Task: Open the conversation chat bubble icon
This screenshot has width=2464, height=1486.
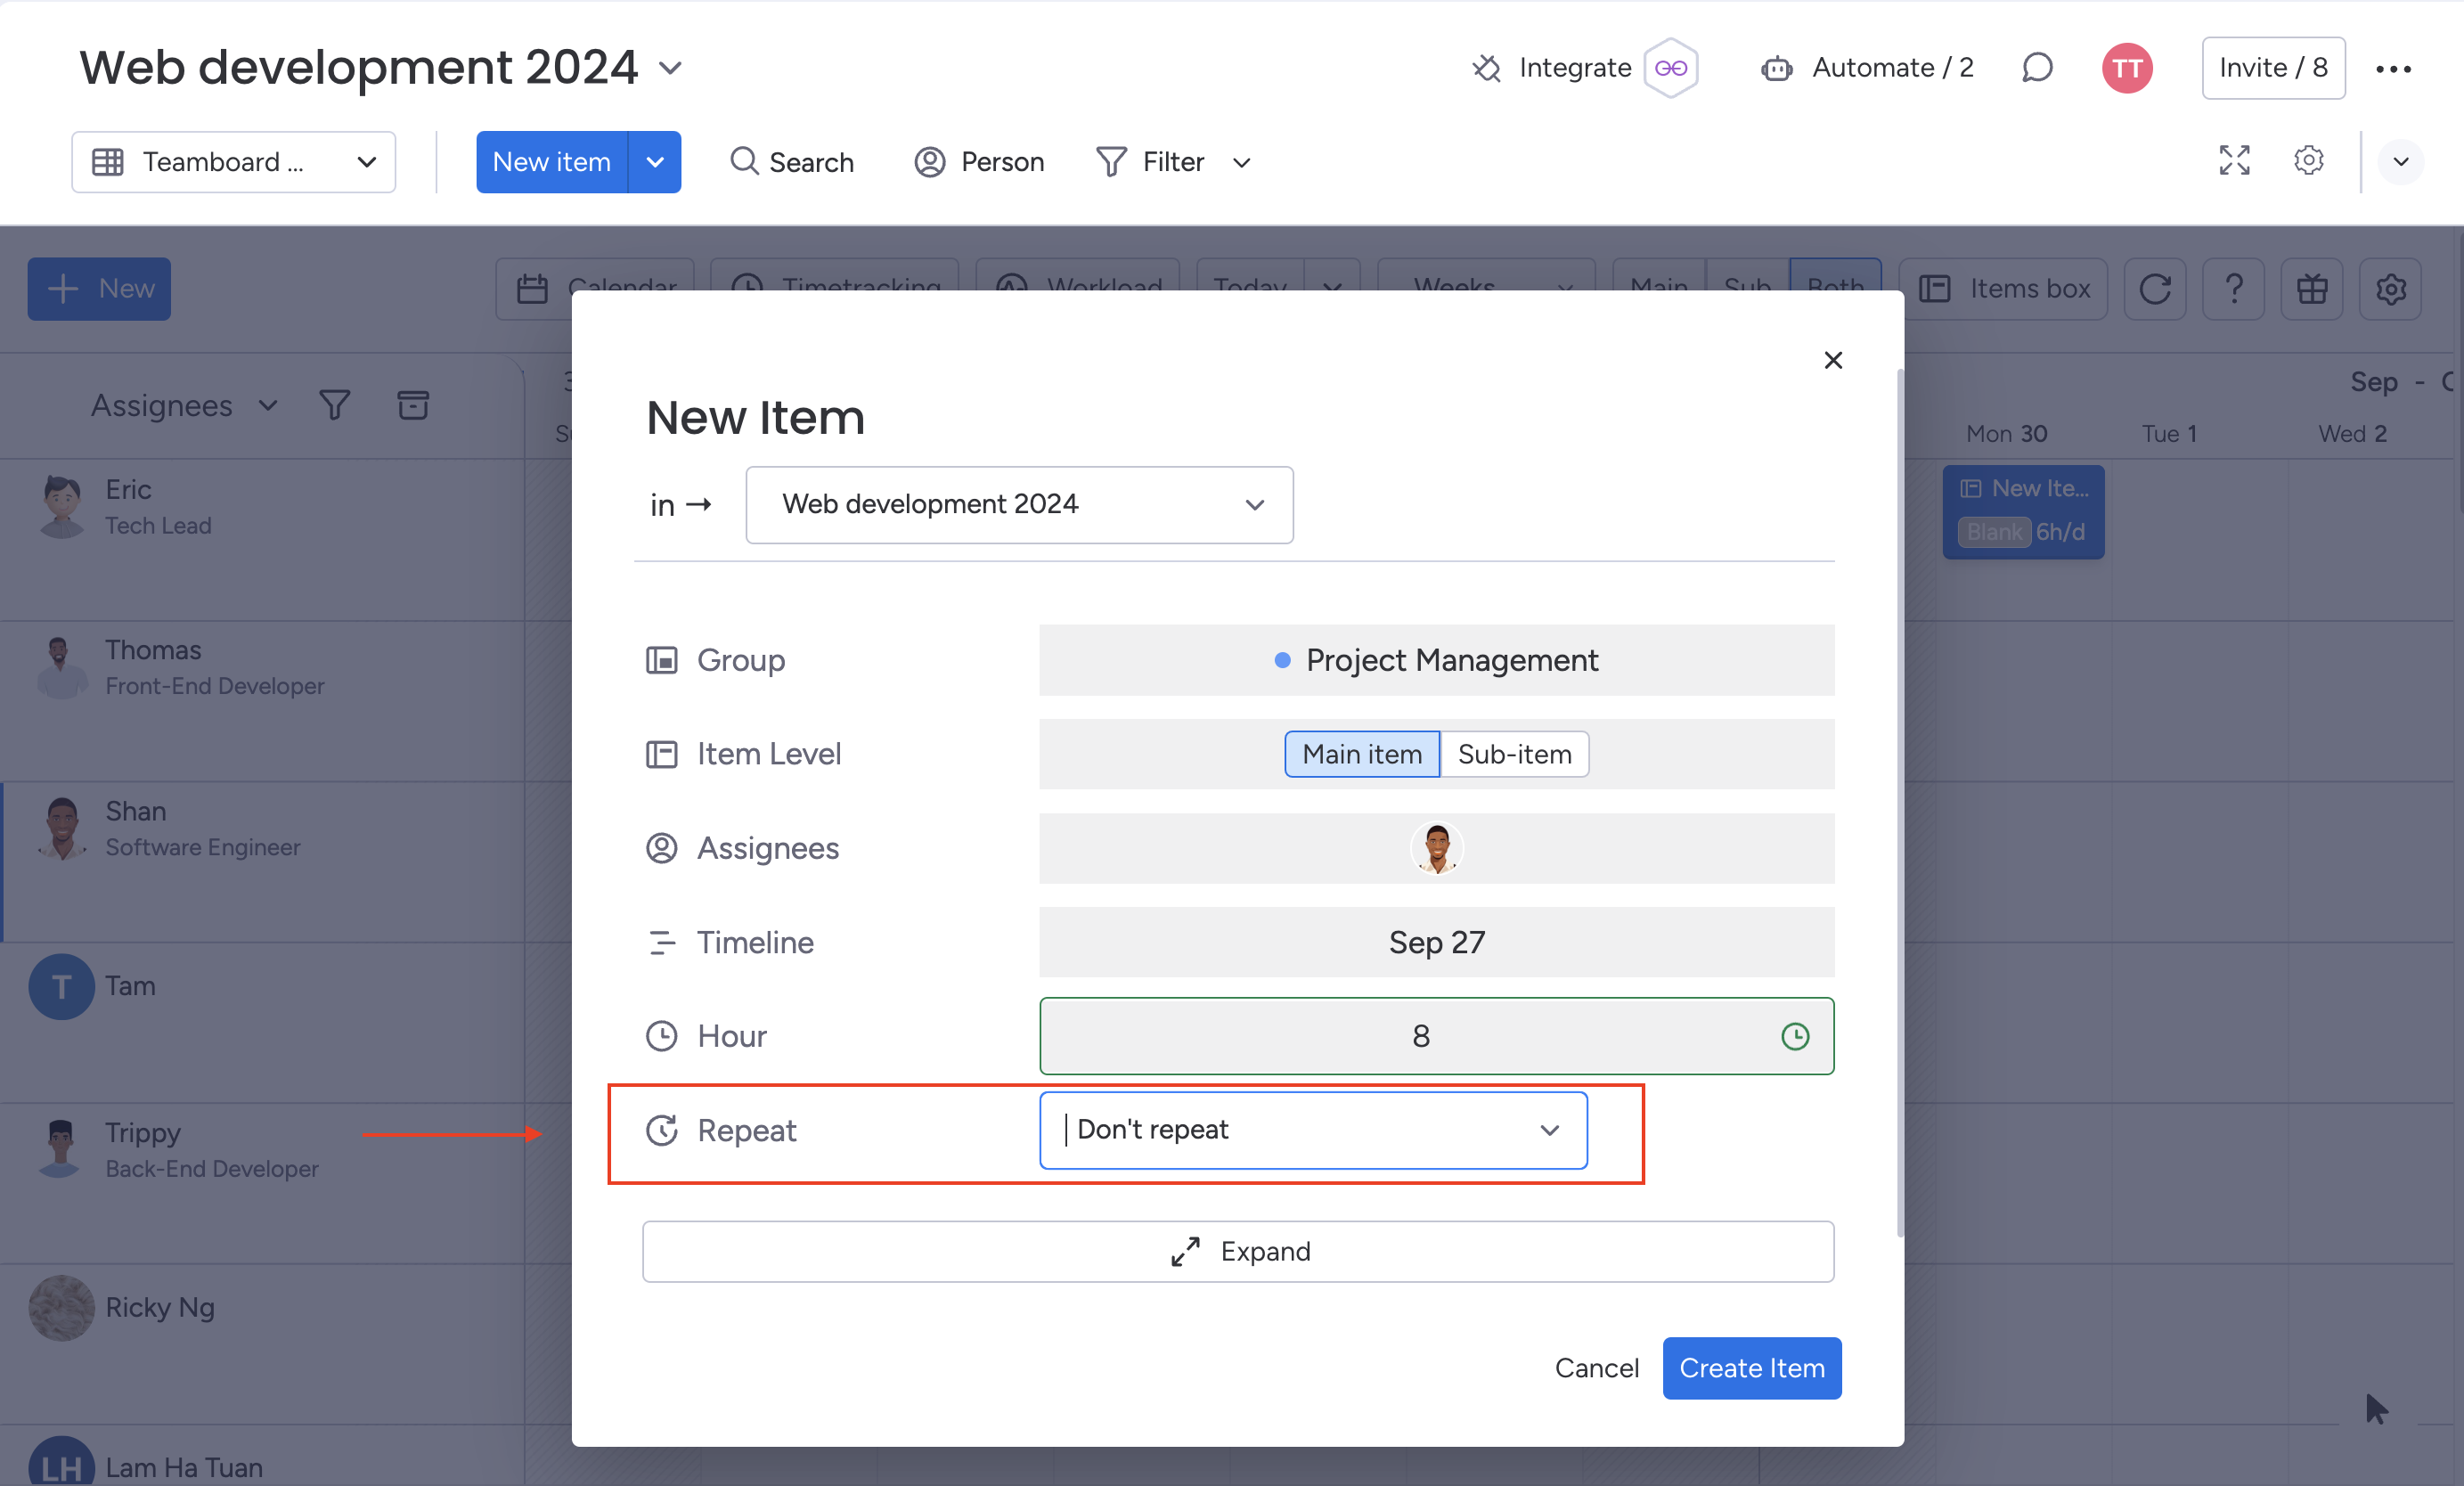Action: click(2036, 68)
